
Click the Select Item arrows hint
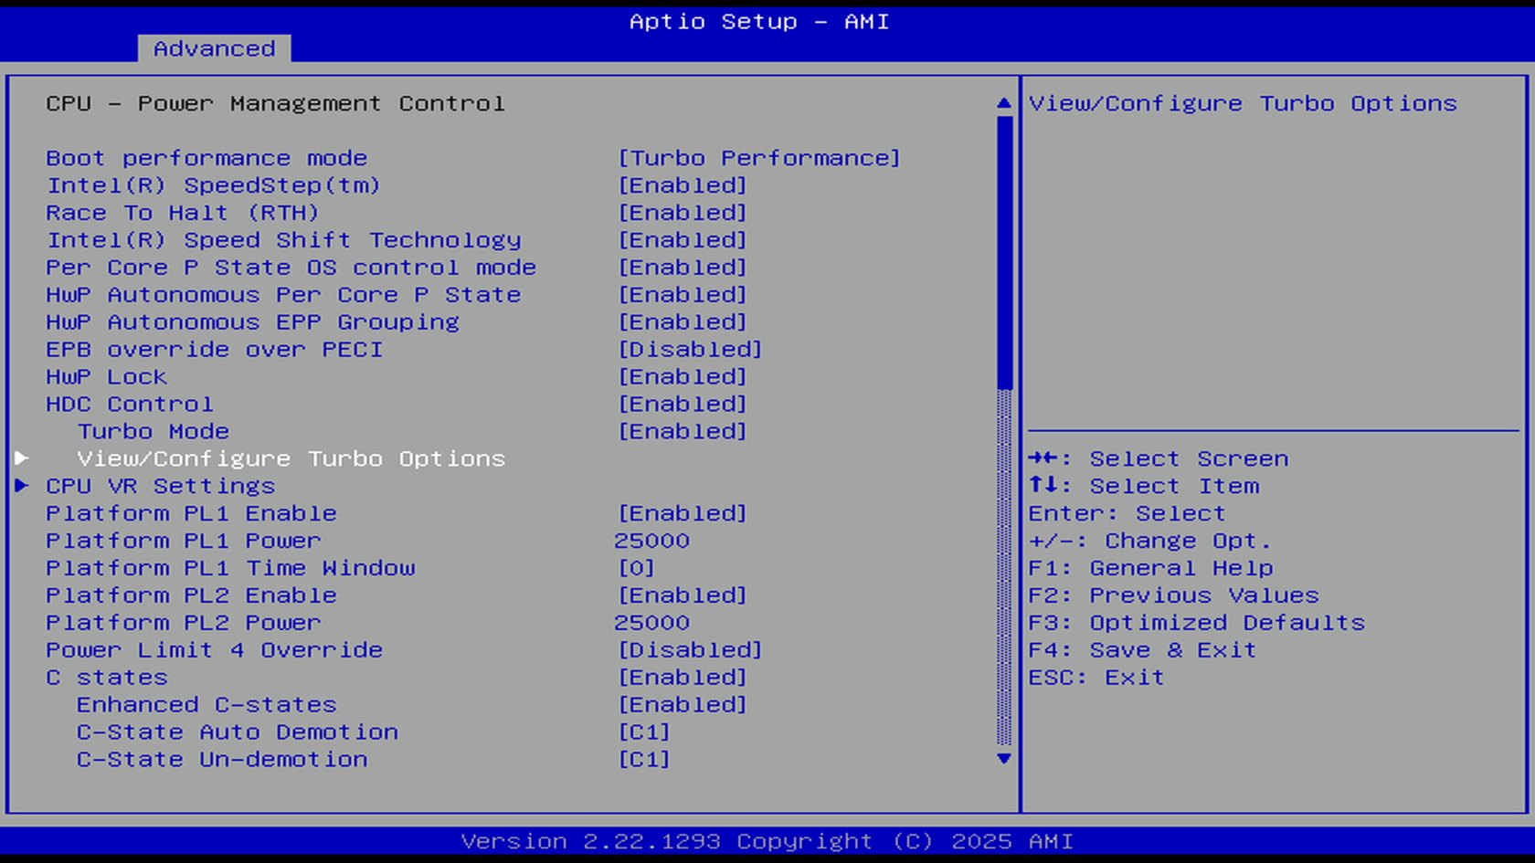coord(1143,486)
